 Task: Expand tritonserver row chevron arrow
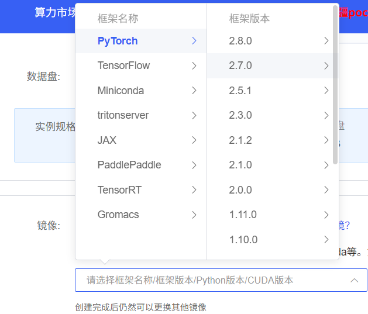[x=194, y=115]
